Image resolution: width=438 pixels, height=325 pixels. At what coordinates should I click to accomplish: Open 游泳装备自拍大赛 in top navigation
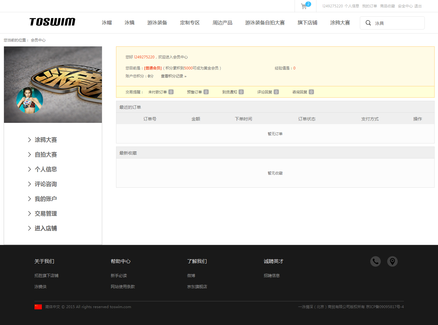pos(265,23)
